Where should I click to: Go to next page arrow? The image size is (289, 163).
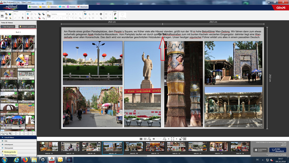click(177, 139)
